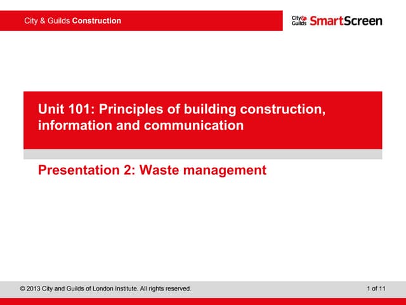
Task: Click empty white area below the subtitle
Action: click(203, 229)
